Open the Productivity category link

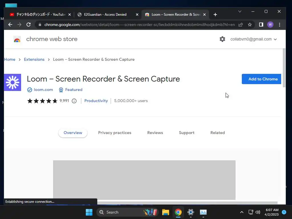click(96, 101)
